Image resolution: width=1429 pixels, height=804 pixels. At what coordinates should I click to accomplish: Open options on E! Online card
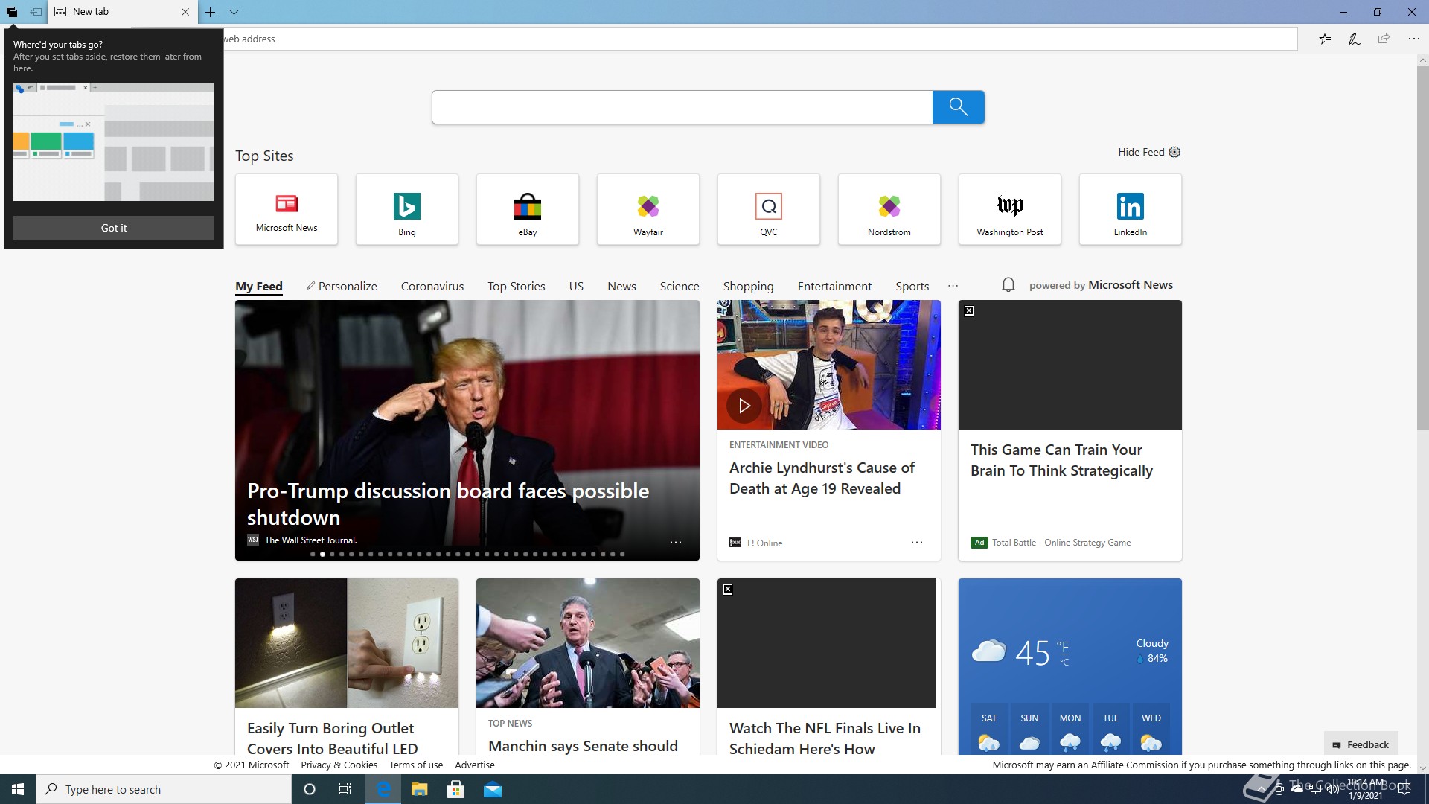[x=917, y=542]
